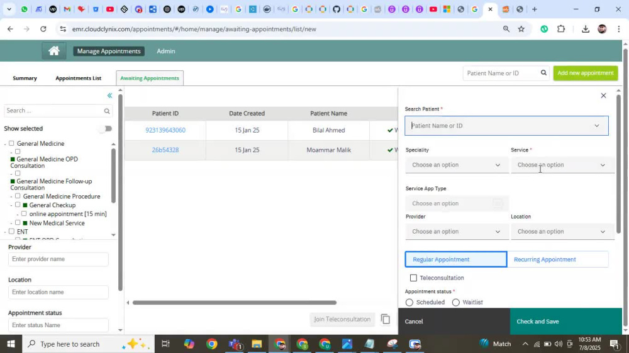This screenshot has width=629, height=353.
Task: Open the home icon in the navigation bar
Action: coord(53,51)
